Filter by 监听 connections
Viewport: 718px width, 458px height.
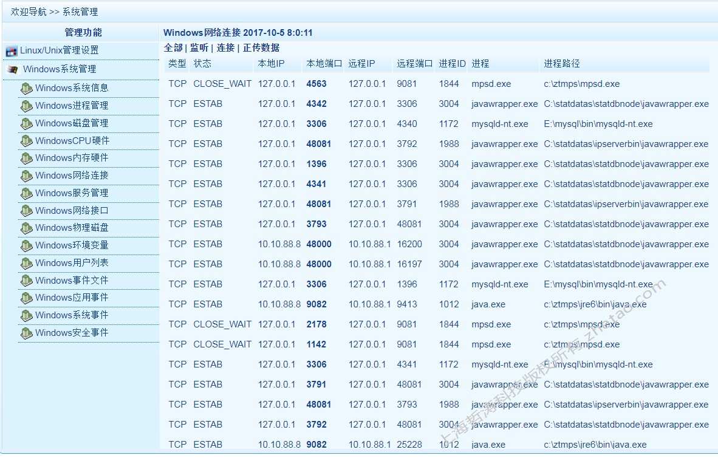tap(199, 47)
